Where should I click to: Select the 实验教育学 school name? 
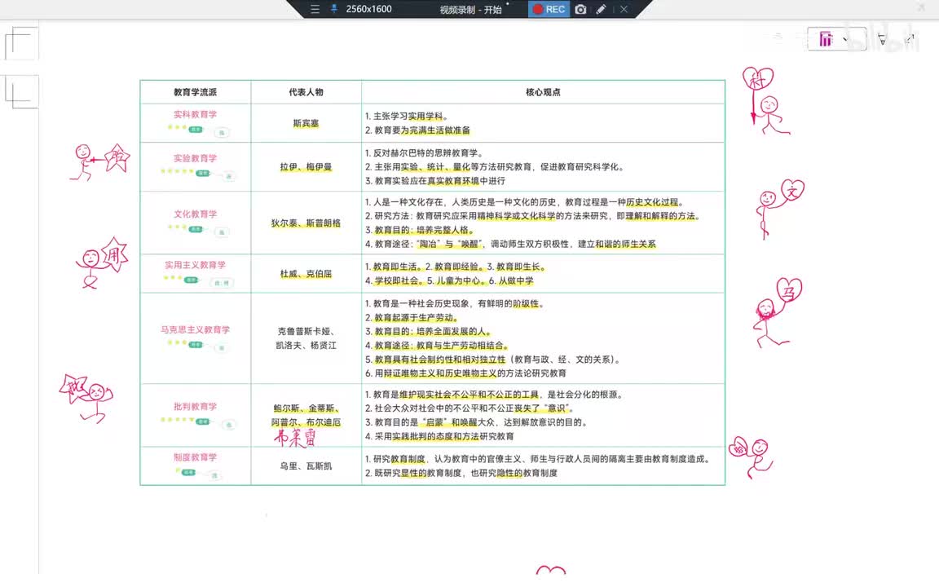196,158
